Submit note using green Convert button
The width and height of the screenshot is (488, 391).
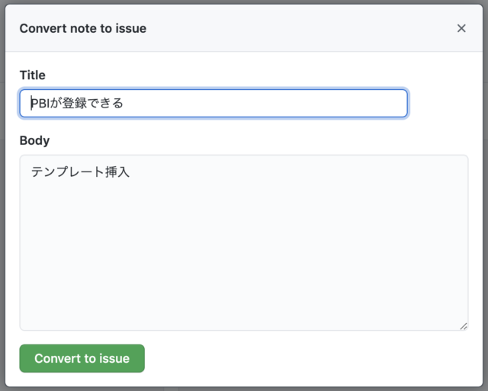pos(82,358)
